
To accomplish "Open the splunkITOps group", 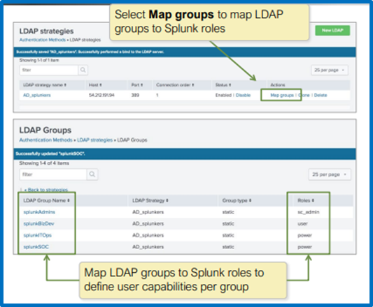I will point(37,235).
